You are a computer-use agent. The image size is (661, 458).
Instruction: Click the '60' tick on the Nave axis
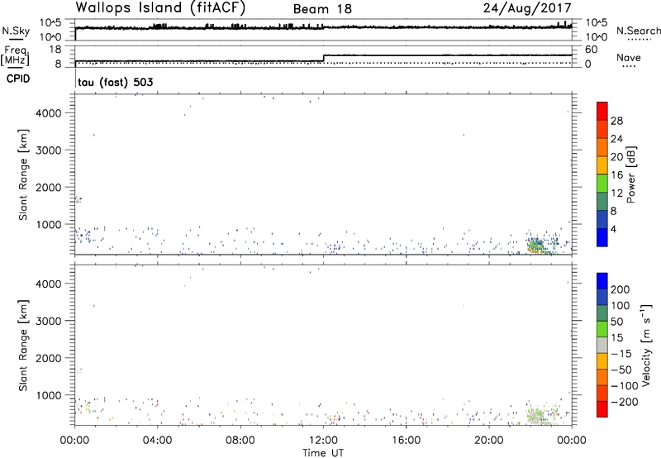tap(591, 50)
